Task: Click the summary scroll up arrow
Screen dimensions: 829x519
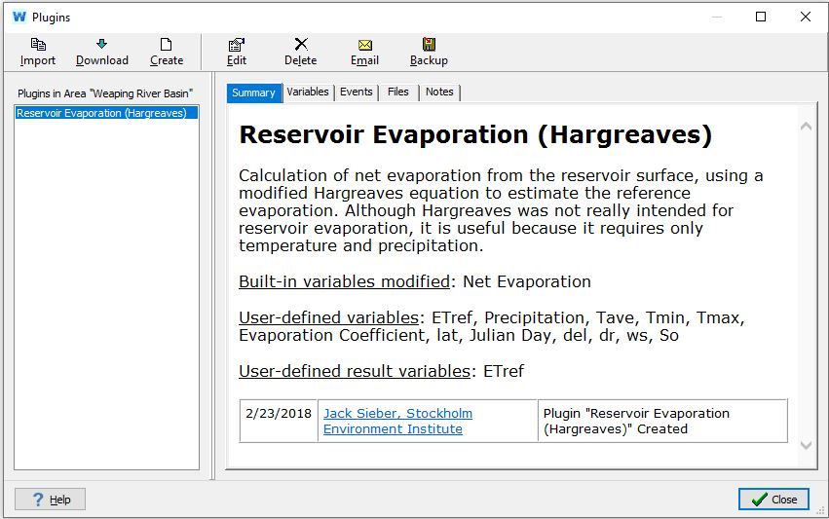Action: point(806,127)
